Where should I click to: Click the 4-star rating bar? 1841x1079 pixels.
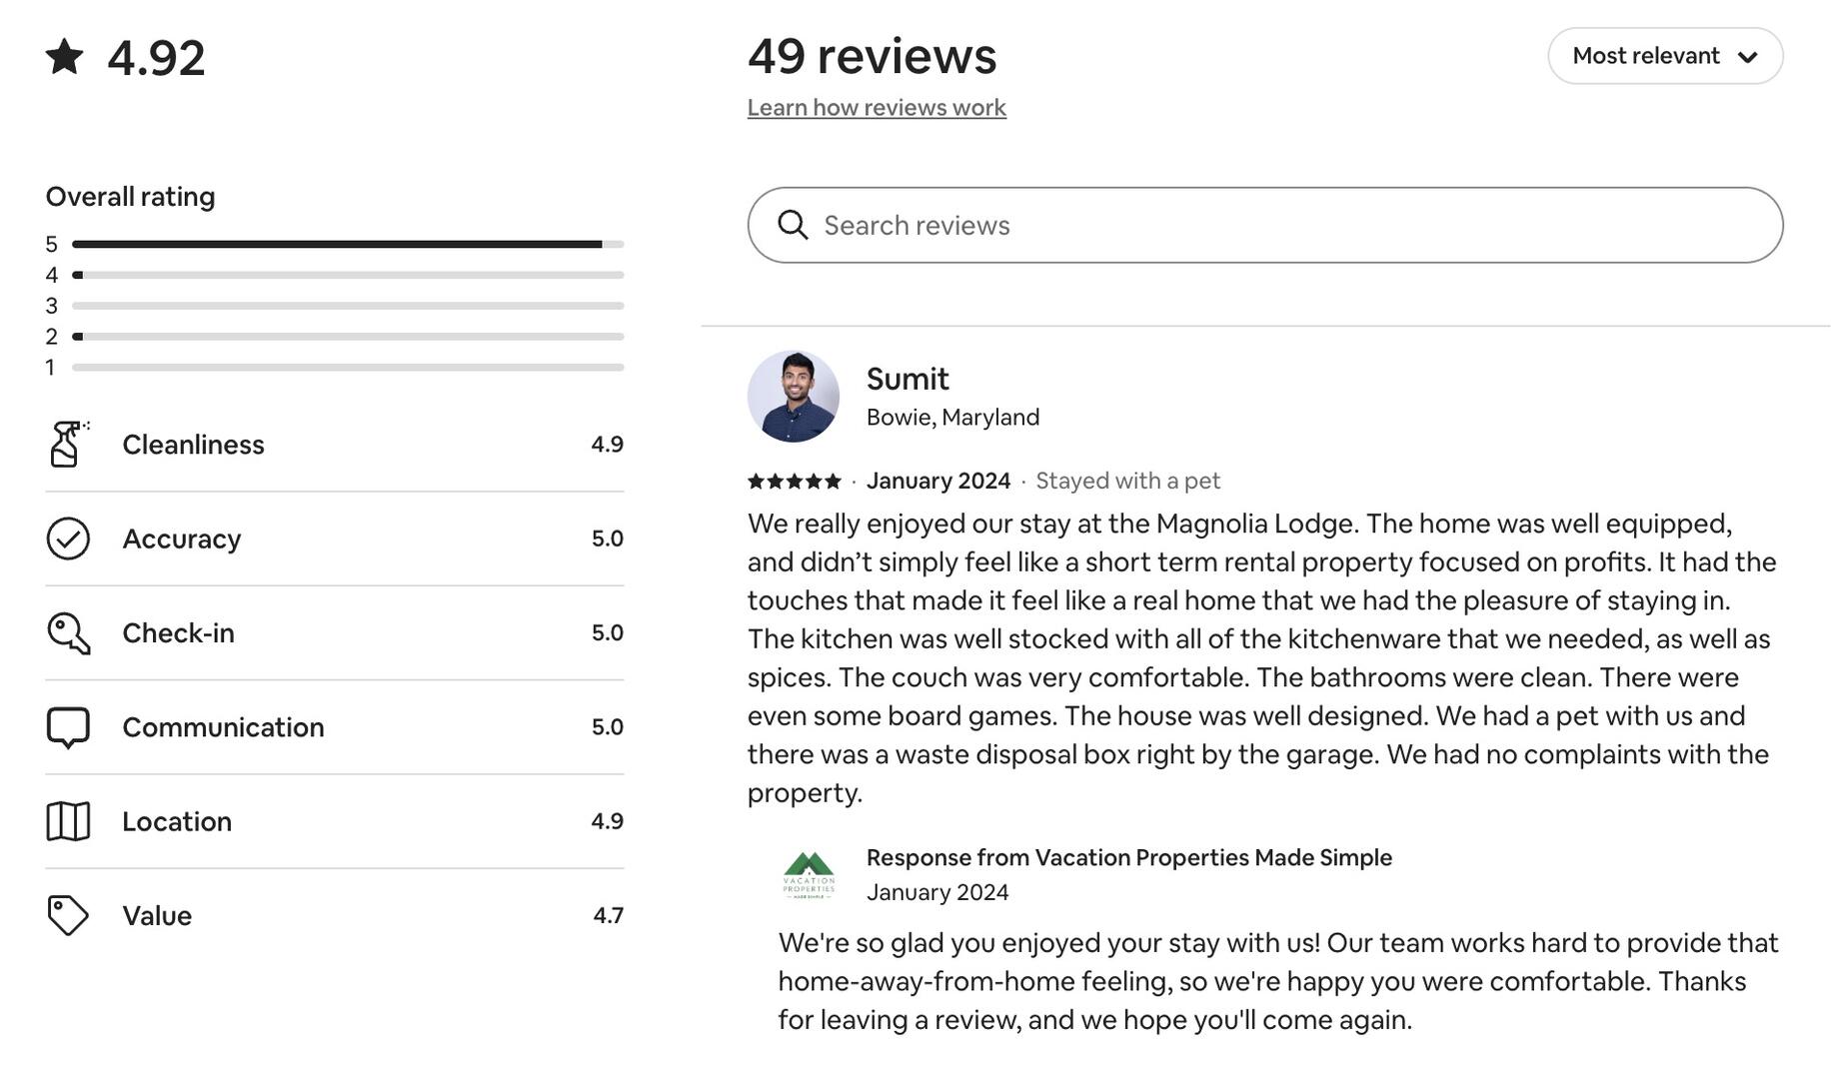tap(348, 275)
